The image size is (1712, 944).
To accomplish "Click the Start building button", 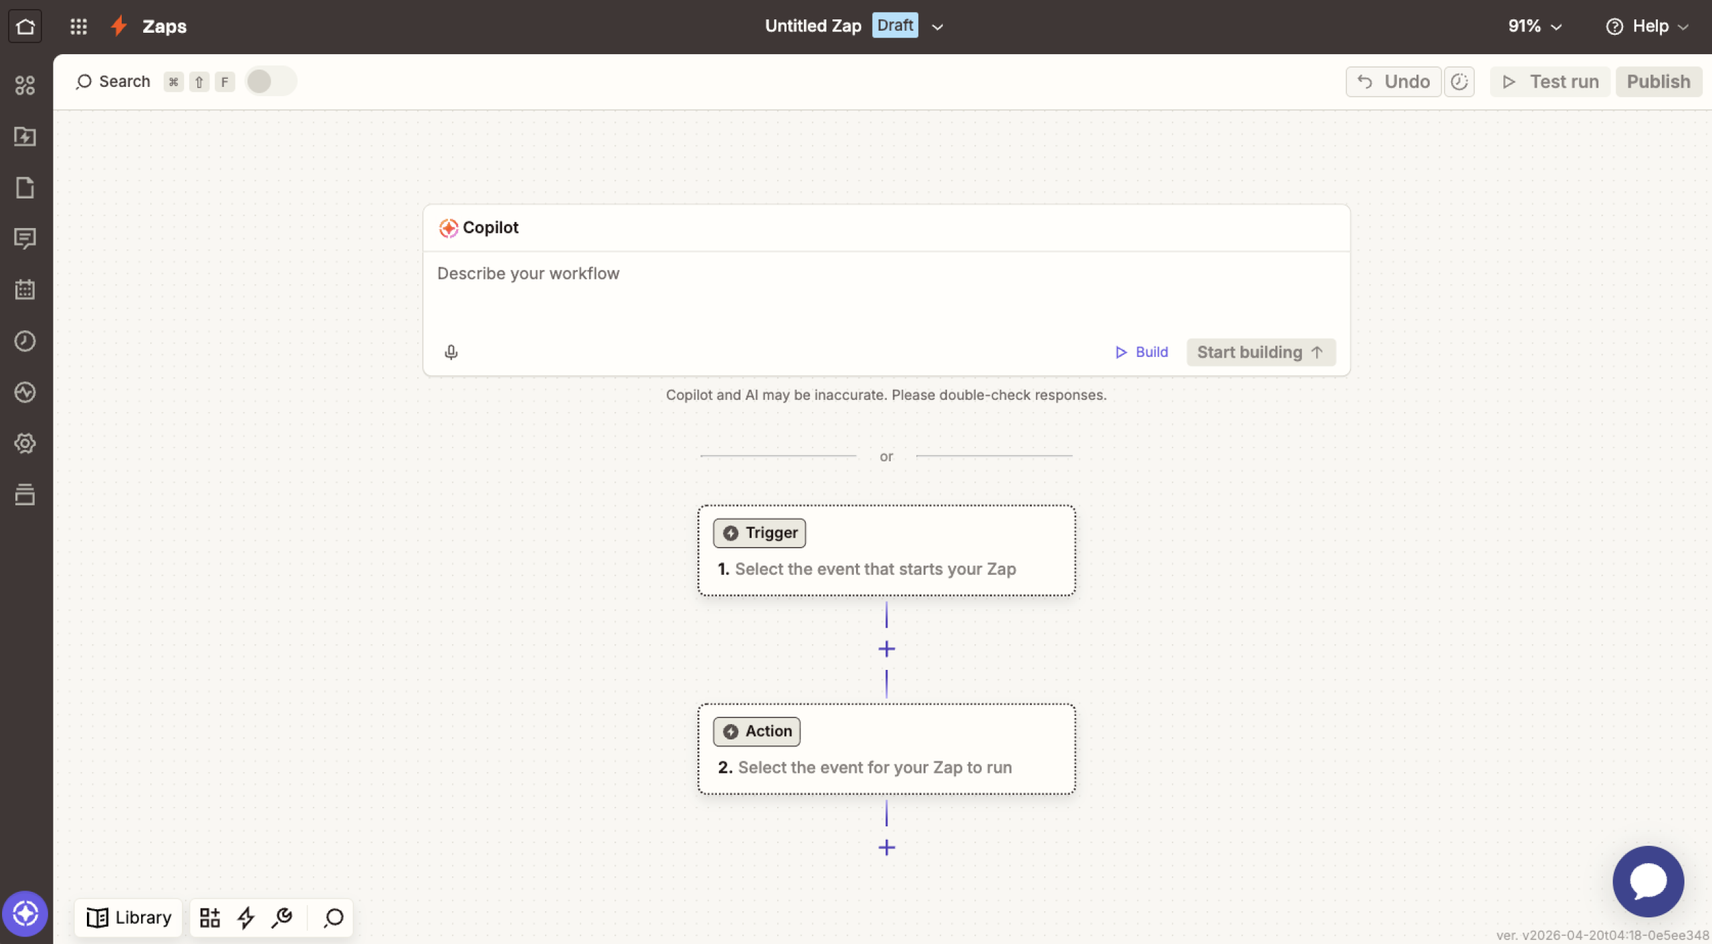I will [x=1260, y=352].
